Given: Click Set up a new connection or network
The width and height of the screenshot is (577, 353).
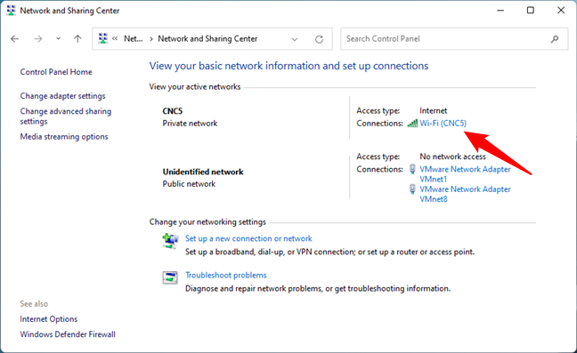Looking at the screenshot, I should click(248, 238).
